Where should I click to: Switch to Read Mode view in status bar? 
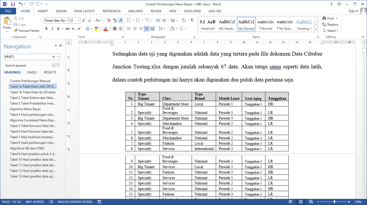click(291, 202)
